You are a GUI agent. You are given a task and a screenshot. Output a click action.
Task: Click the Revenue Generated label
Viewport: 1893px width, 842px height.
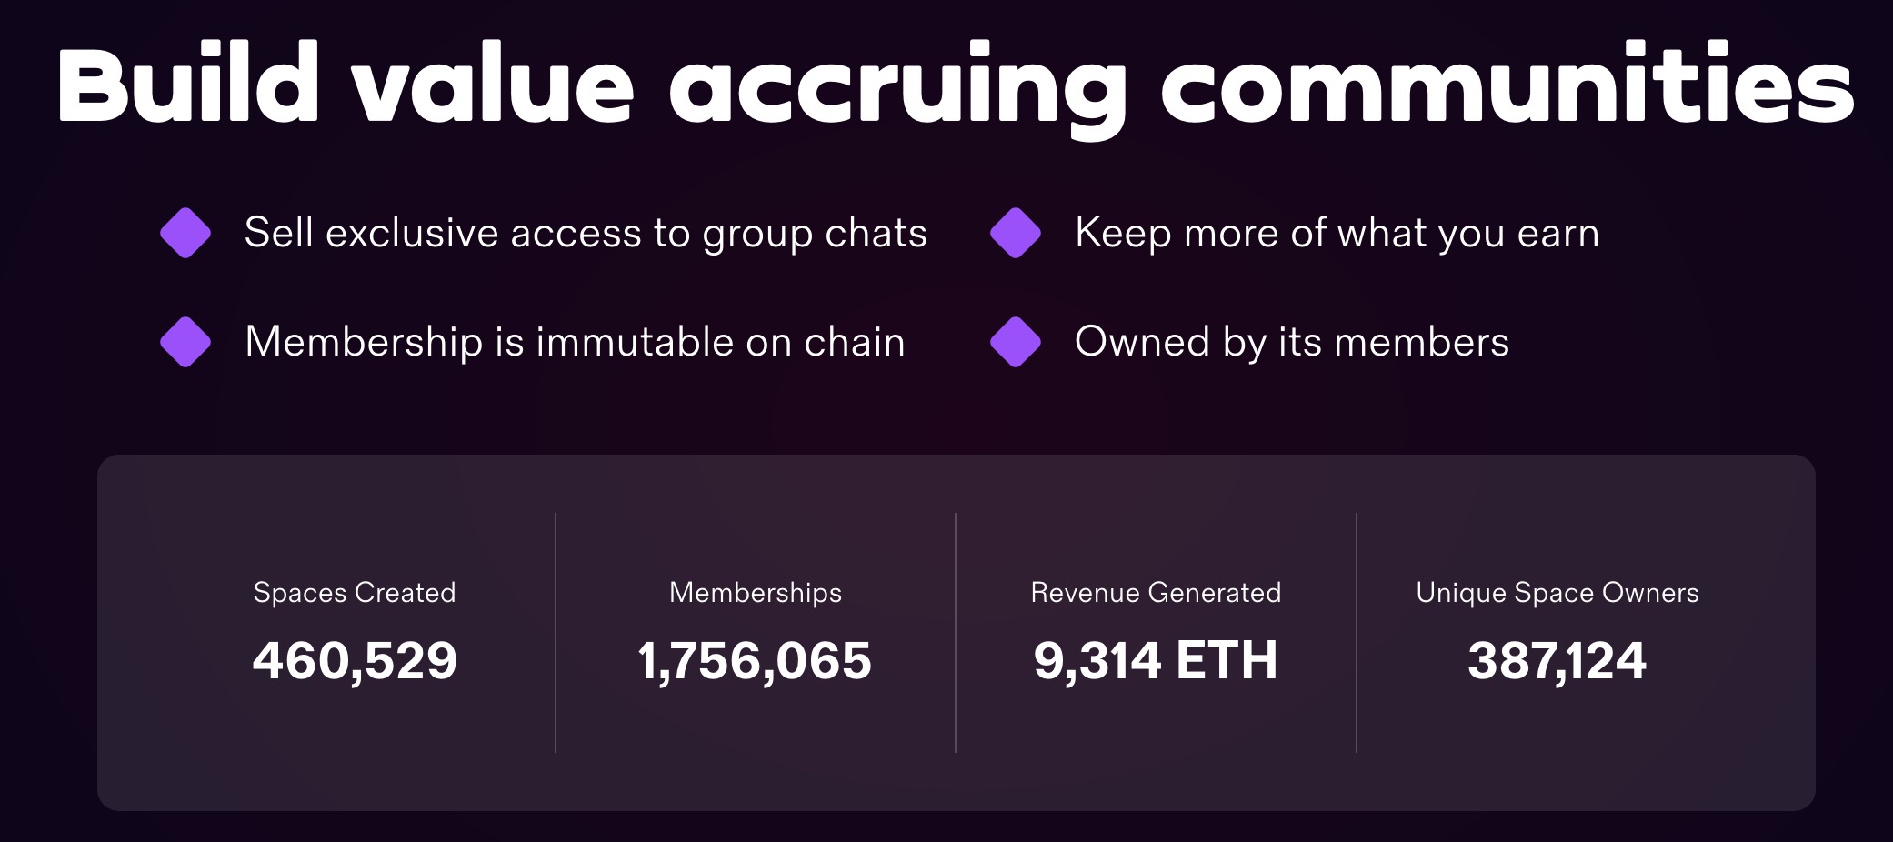[x=1156, y=593]
